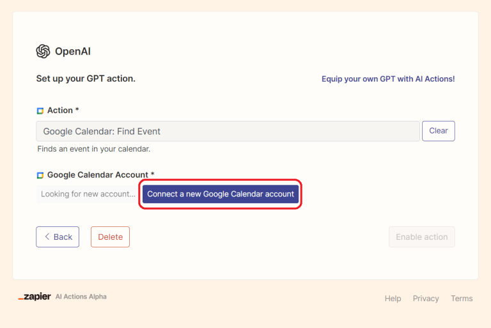Click the 'Finds an event in your calendar' description
The image size is (491, 328).
coord(94,149)
